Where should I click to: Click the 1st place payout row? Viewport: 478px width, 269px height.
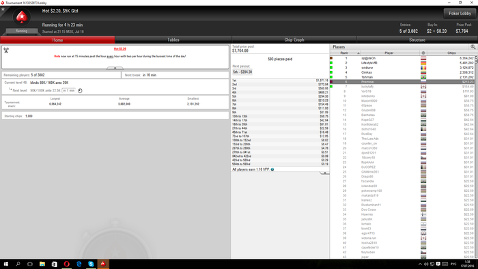point(280,81)
